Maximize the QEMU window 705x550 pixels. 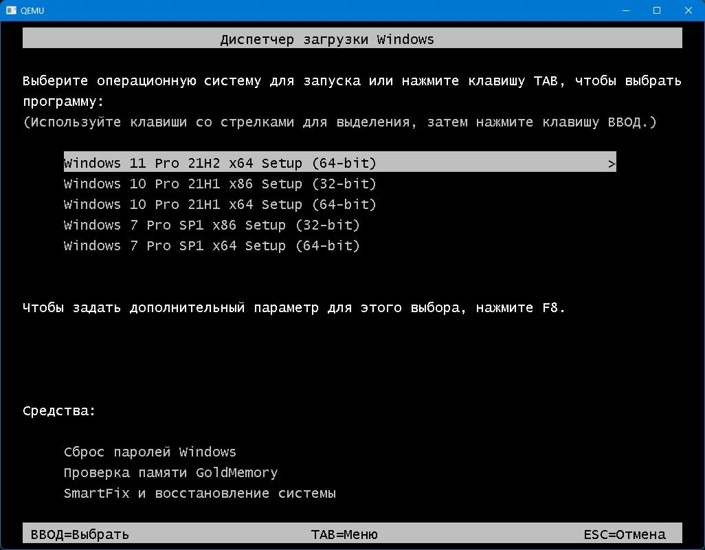point(657,10)
